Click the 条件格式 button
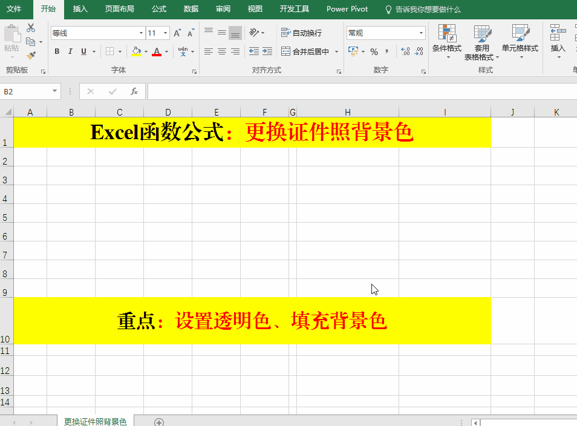Image resolution: width=577 pixels, height=426 pixels. tap(447, 42)
